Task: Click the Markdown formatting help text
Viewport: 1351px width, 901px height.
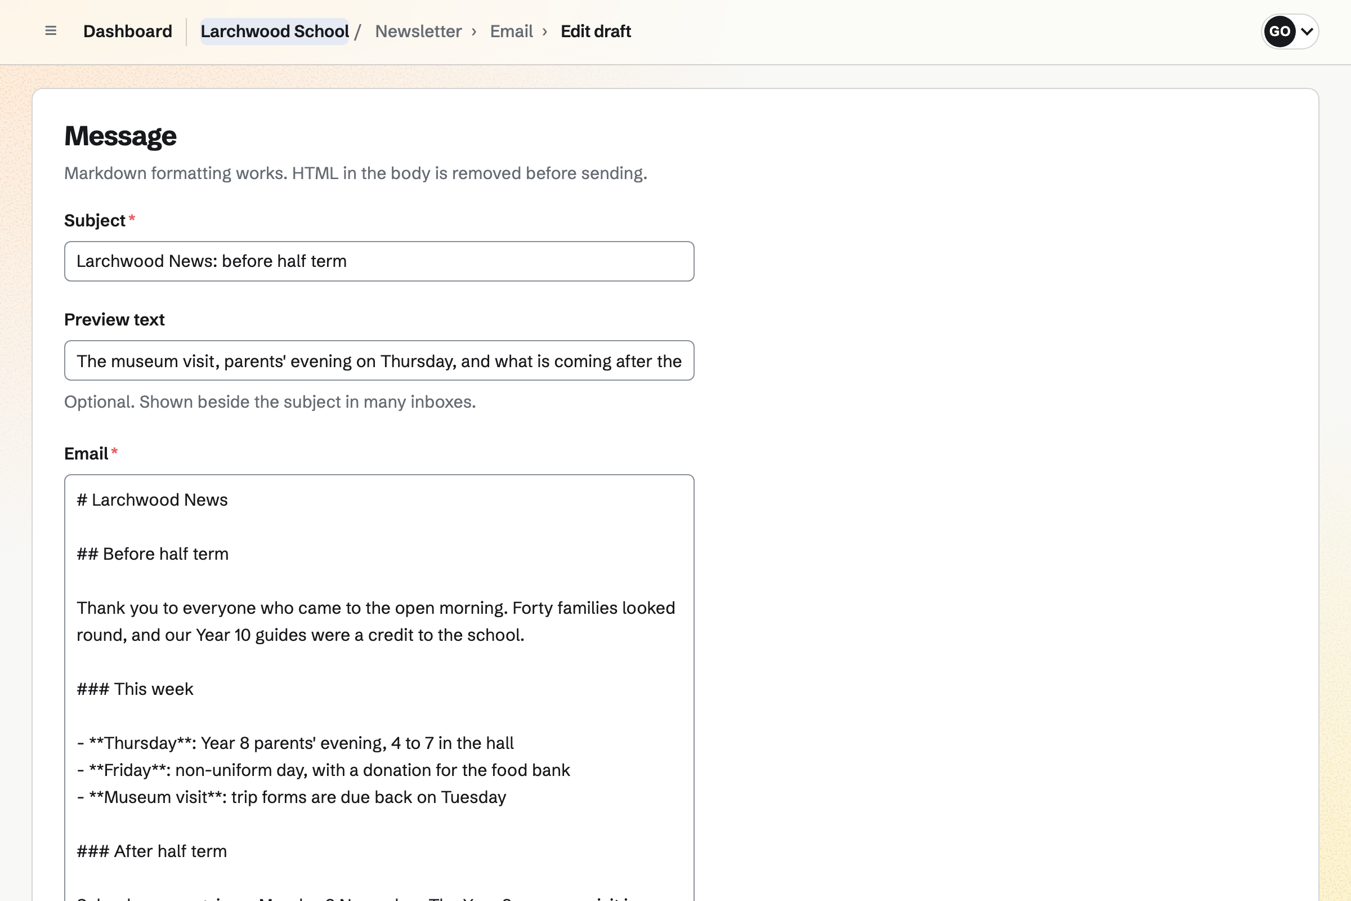Action: [x=356, y=173]
